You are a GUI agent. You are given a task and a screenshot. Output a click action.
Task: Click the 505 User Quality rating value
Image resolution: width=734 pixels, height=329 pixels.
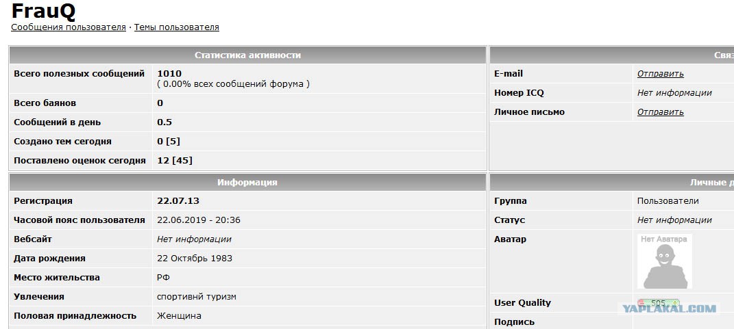click(x=658, y=303)
